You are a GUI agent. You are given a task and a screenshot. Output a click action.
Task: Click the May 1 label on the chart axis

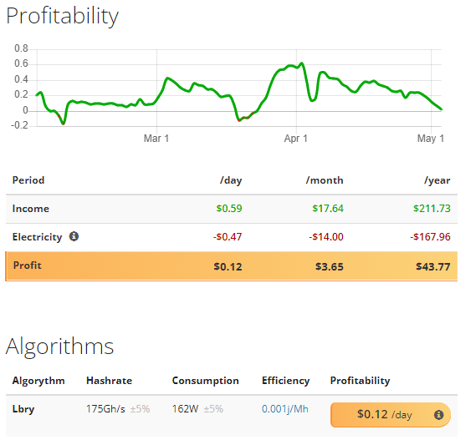431,139
